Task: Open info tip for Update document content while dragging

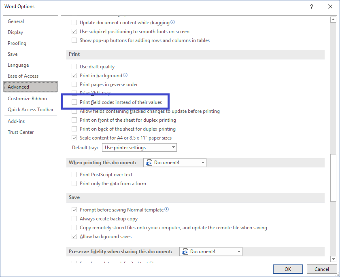Action: (x=172, y=22)
